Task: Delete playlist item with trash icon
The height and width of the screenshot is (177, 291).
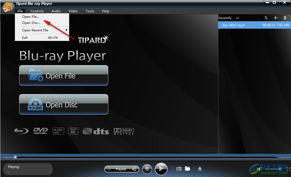Action: tap(285, 18)
